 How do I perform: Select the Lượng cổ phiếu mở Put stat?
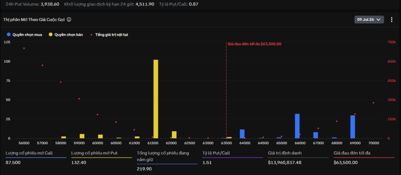(101, 158)
